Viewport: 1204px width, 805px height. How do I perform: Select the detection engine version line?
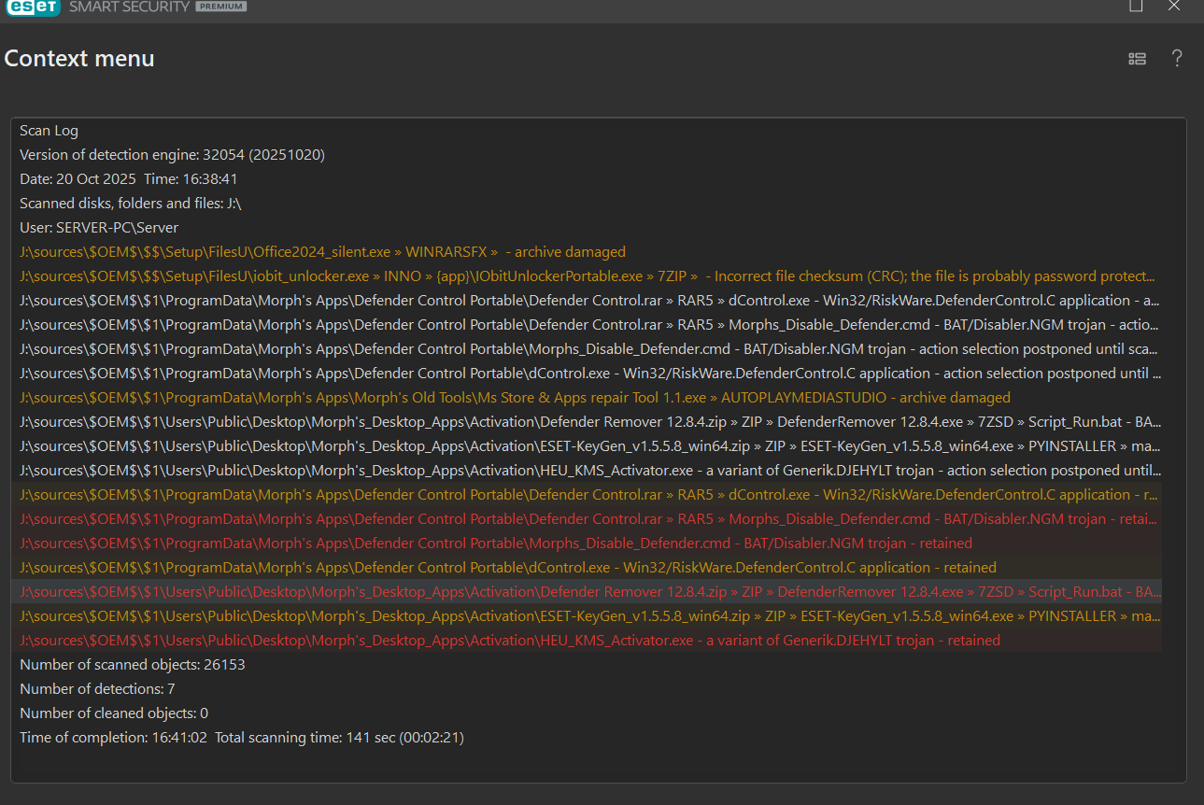point(172,155)
